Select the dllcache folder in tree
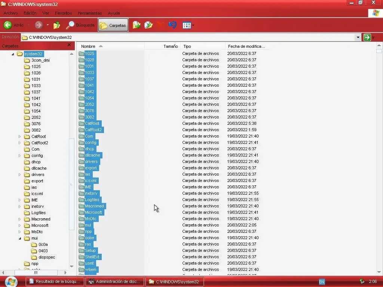 click(x=39, y=168)
